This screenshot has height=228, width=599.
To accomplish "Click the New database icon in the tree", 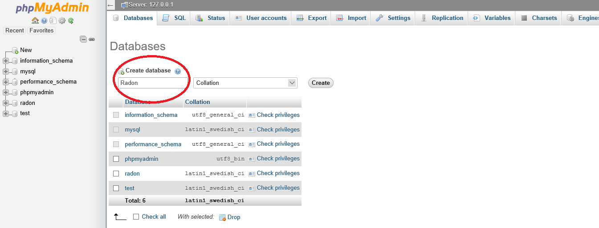I will [15, 50].
